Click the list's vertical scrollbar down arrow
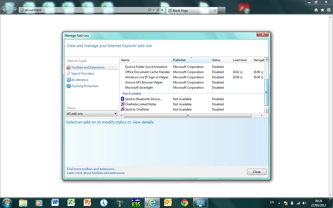 (x=266, y=111)
